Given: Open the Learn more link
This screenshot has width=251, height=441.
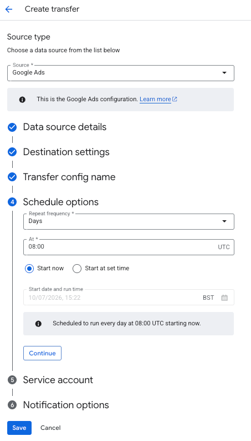Looking at the screenshot, I should (155, 100).
